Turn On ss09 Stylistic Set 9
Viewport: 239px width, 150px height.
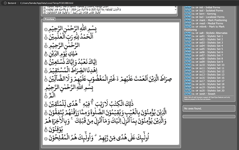click(x=193, y=62)
